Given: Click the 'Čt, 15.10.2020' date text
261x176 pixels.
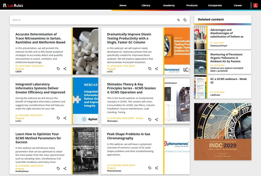Looking at the screenshot, I should [217, 43].
